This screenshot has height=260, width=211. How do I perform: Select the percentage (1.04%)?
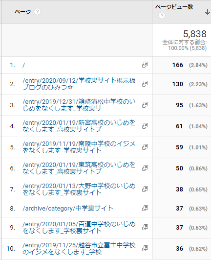click(198, 126)
